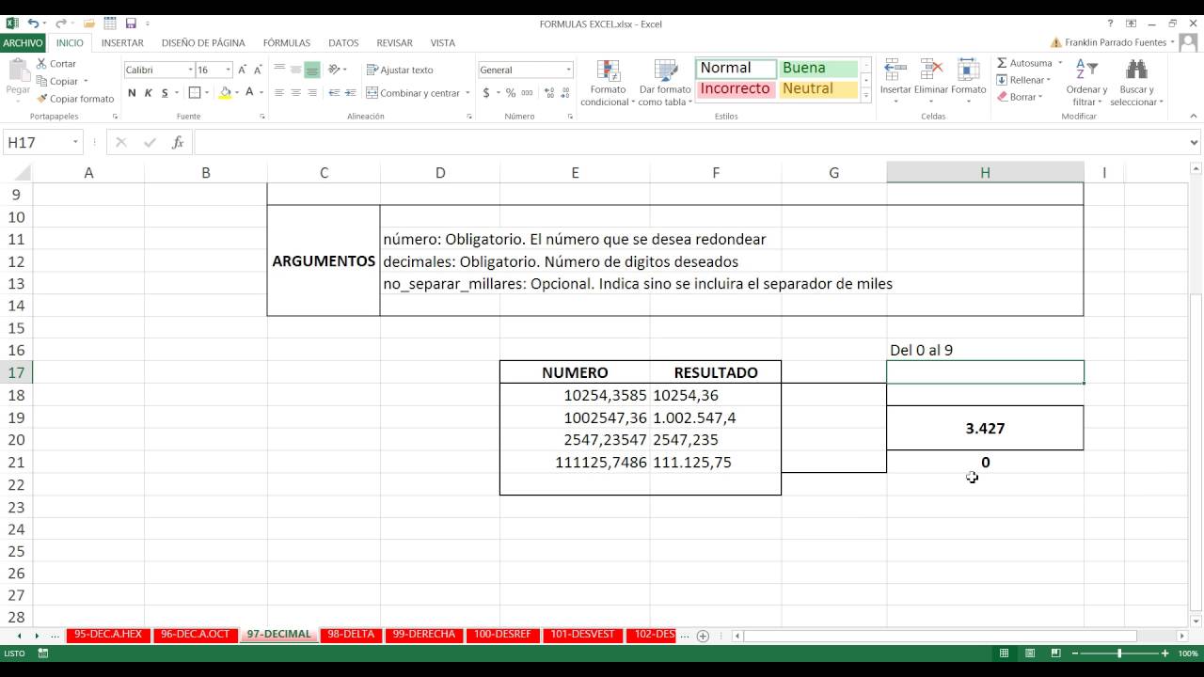Click the insert function fx icon
This screenshot has width=1204, height=677.
pos(178,143)
